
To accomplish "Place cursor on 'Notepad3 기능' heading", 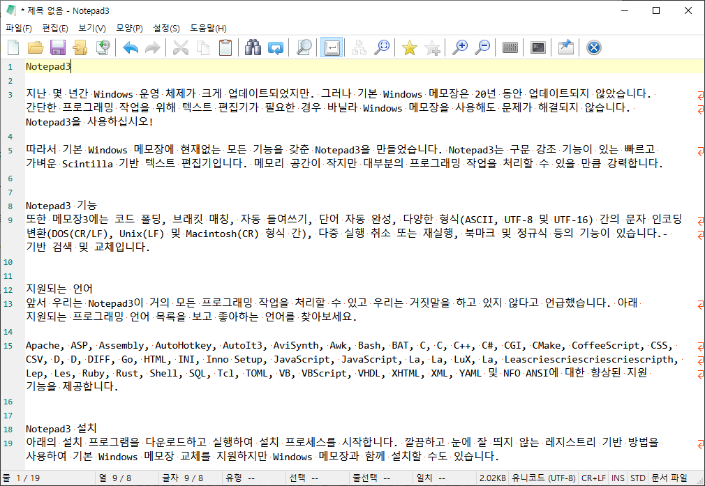I will 61,206.
